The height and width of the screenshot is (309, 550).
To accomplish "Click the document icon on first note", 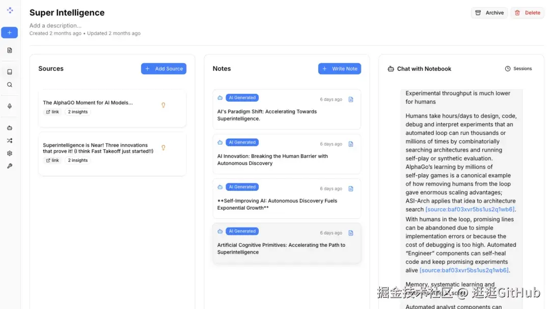I will (351, 100).
